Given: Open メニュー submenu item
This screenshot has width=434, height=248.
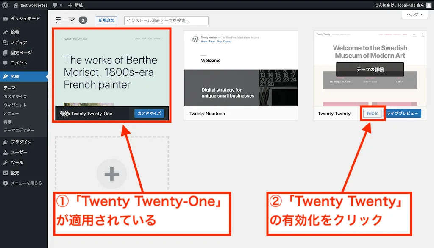Looking at the screenshot, I should (x=11, y=113).
